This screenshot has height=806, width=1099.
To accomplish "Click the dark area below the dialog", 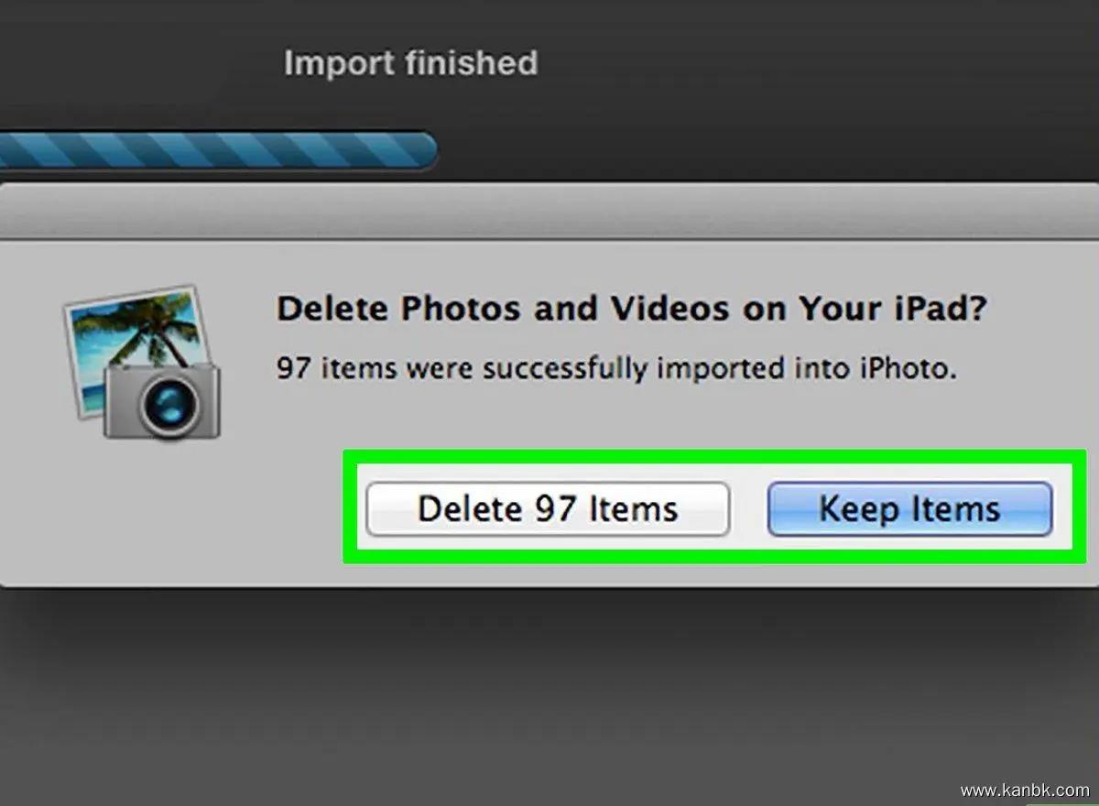I will coord(549,696).
